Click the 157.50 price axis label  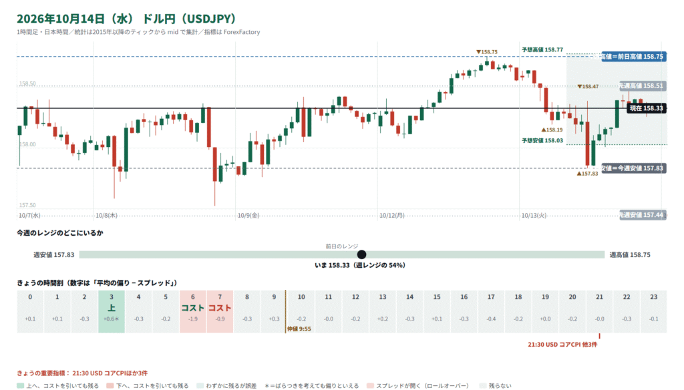tap(27, 204)
